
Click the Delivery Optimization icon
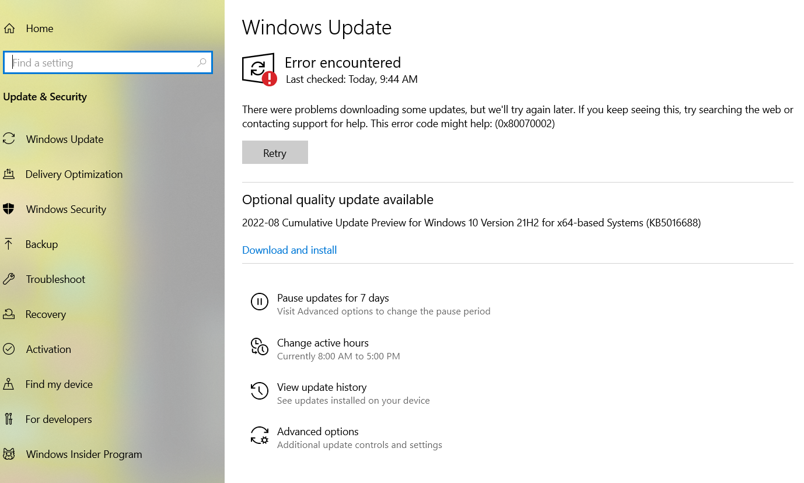click(x=9, y=174)
